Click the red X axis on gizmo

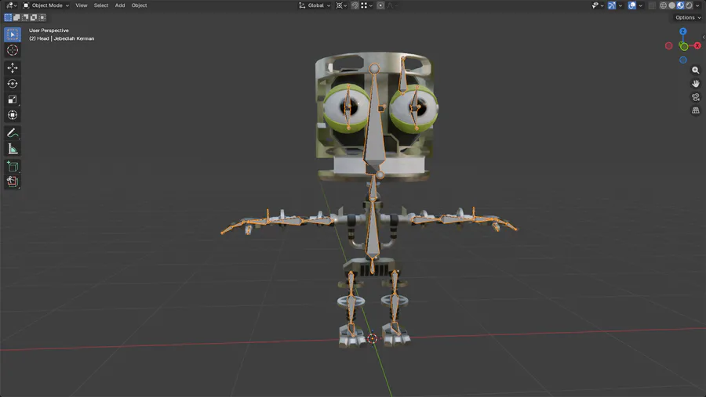click(697, 45)
